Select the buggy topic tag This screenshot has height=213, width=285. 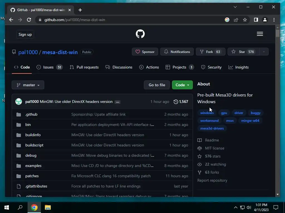[255, 113]
